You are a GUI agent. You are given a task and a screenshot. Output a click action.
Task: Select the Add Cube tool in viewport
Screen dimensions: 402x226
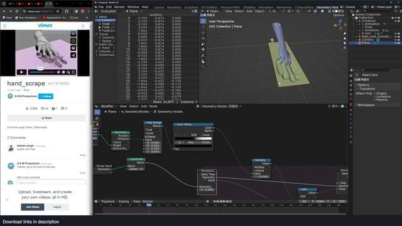tap(203, 67)
